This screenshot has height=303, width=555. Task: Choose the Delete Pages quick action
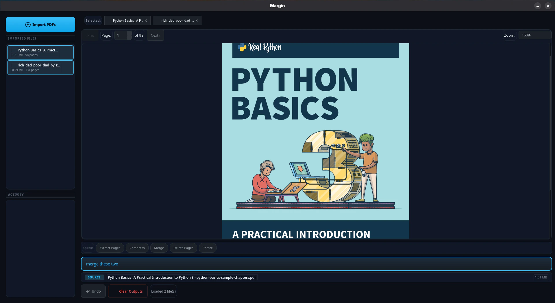tap(183, 248)
